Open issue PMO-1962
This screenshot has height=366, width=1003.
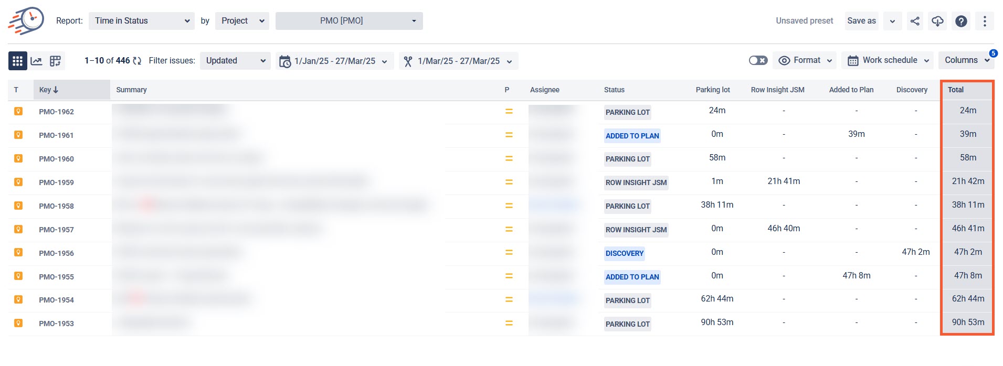(x=56, y=112)
